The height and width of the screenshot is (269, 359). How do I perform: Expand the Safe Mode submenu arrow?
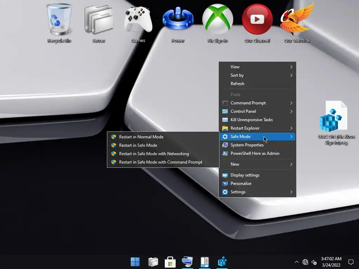click(291, 137)
